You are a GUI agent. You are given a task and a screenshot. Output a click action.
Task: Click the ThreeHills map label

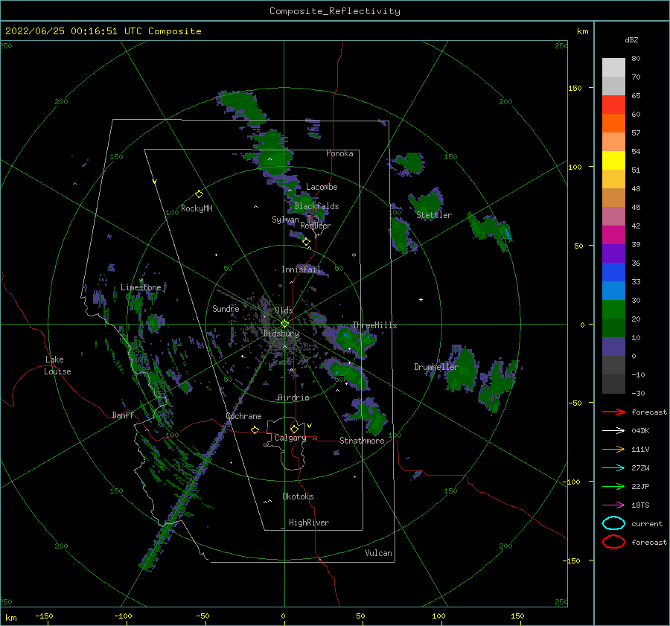click(374, 325)
